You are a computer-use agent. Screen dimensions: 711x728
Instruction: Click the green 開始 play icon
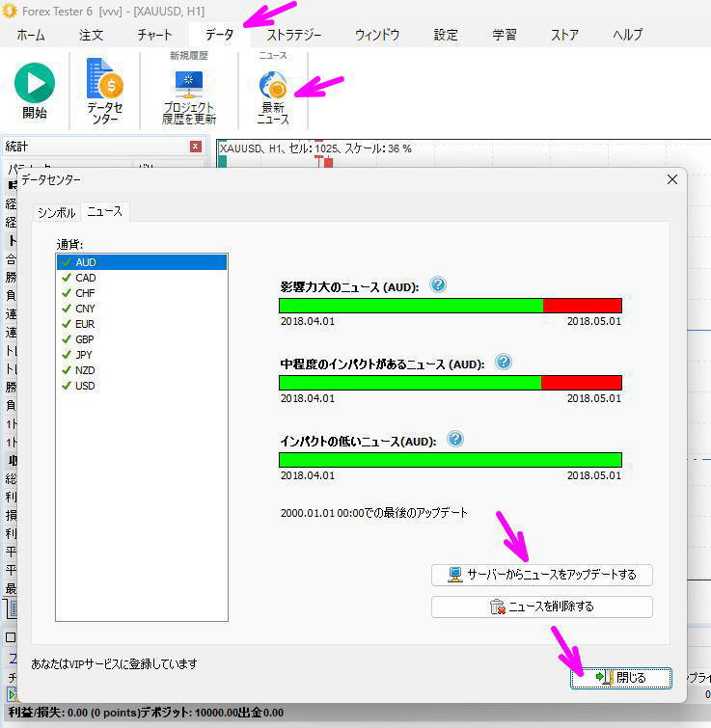pyautogui.click(x=35, y=83)
